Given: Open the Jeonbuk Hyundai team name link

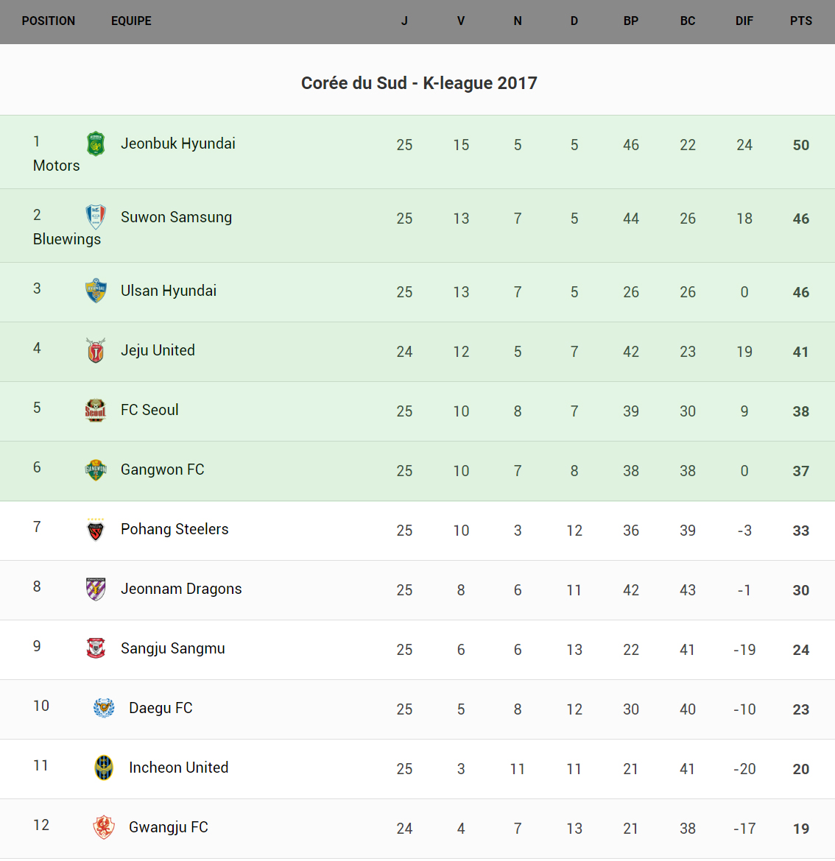Looking at the screenshot, I should click(178, 143).
